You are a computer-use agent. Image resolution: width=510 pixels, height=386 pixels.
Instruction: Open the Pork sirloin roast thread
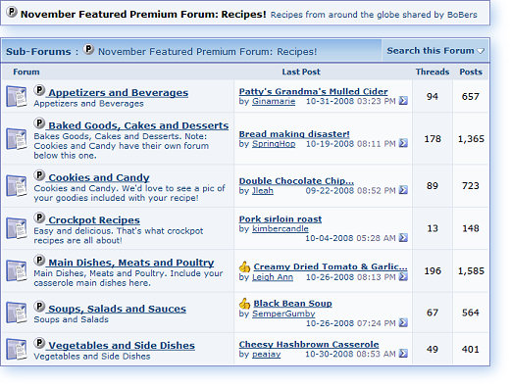pyautogui.click(x=280, y=219)
